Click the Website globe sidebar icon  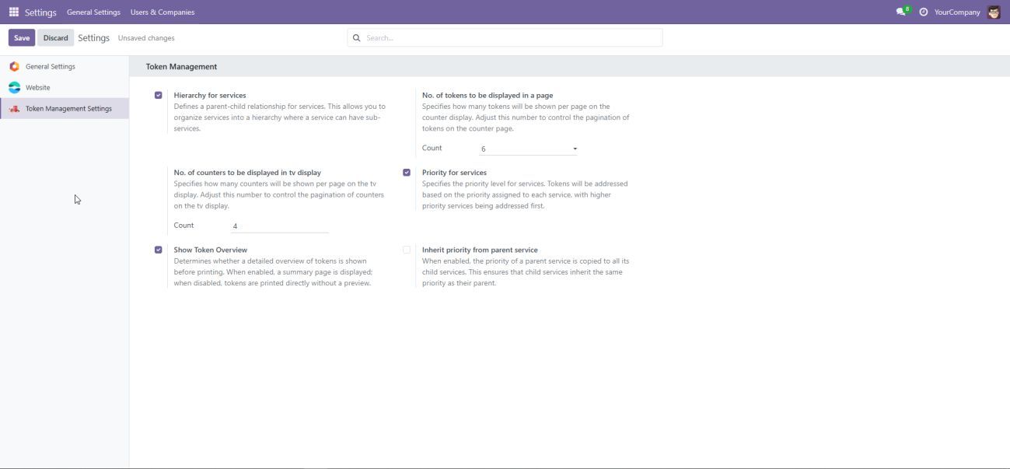14,88
